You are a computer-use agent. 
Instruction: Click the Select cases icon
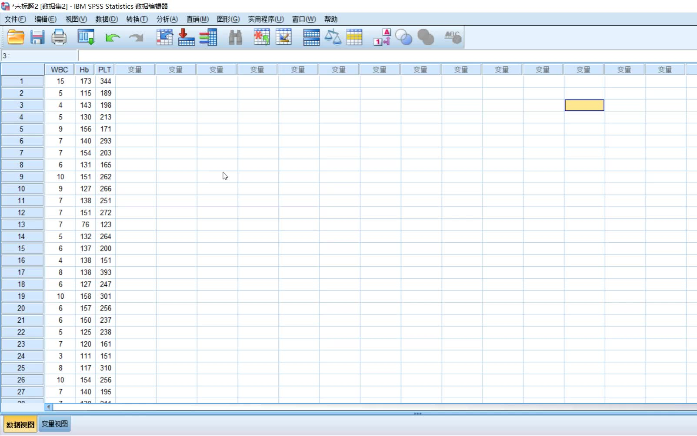354,37
